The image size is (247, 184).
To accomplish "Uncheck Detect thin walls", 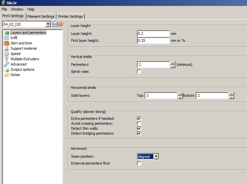I will pos(139,128).
